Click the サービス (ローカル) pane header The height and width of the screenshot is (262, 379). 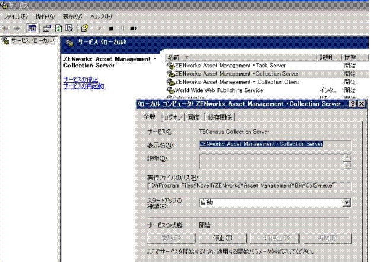[214, 42]
